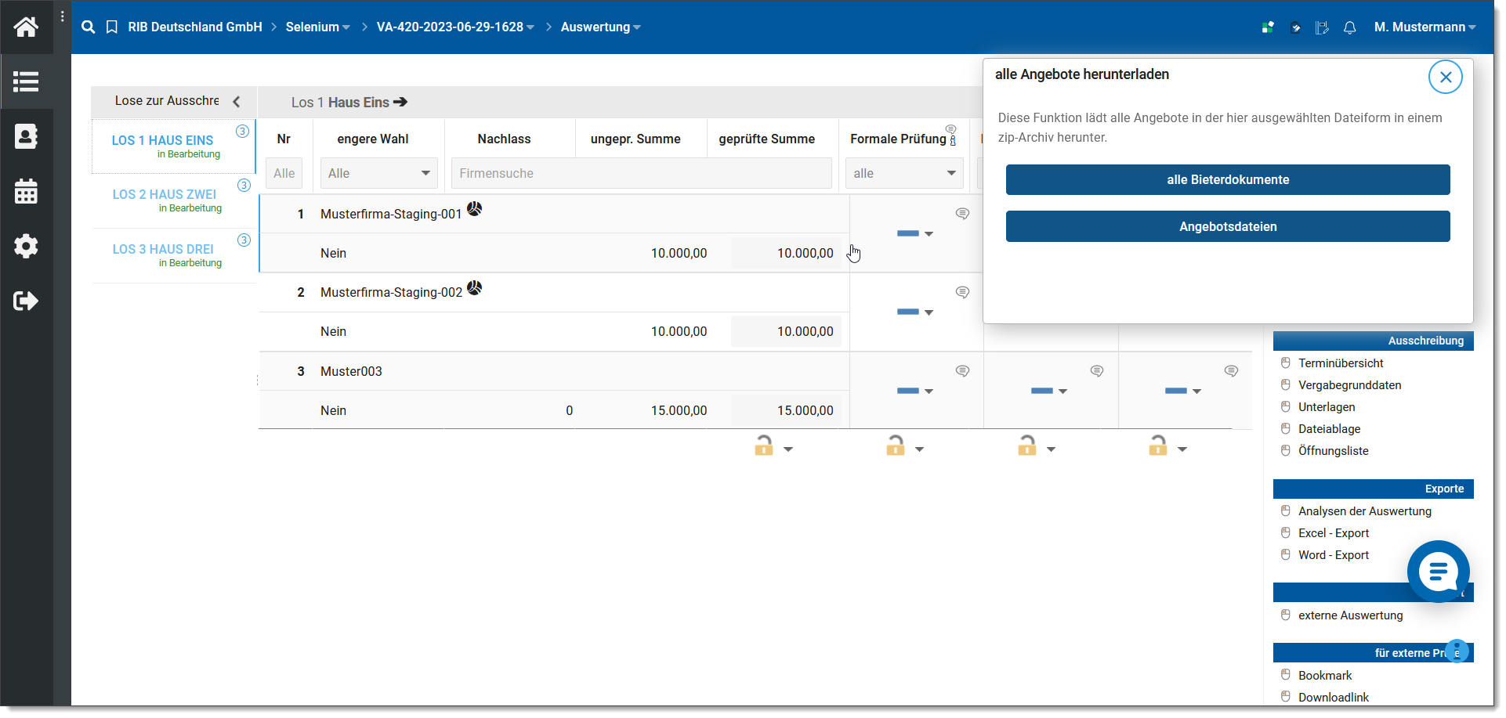Open comment bubble in Musterfirma-Staging-001 Formale Prüfung
The width and height of the screenshot is (1506, 718).
(x=963, y=214)
